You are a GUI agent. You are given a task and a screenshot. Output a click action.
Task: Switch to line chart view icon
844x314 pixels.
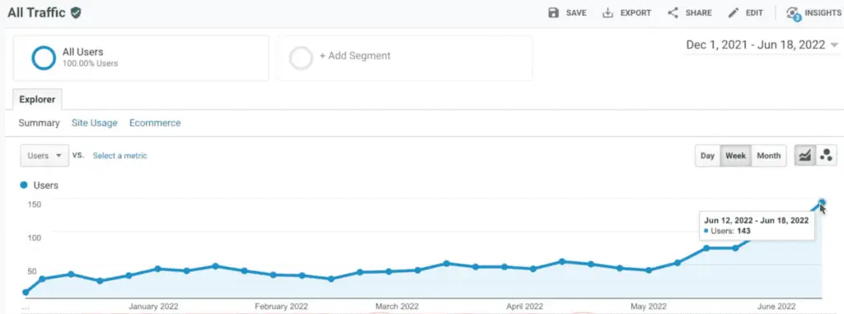click(x=805, y=156)
